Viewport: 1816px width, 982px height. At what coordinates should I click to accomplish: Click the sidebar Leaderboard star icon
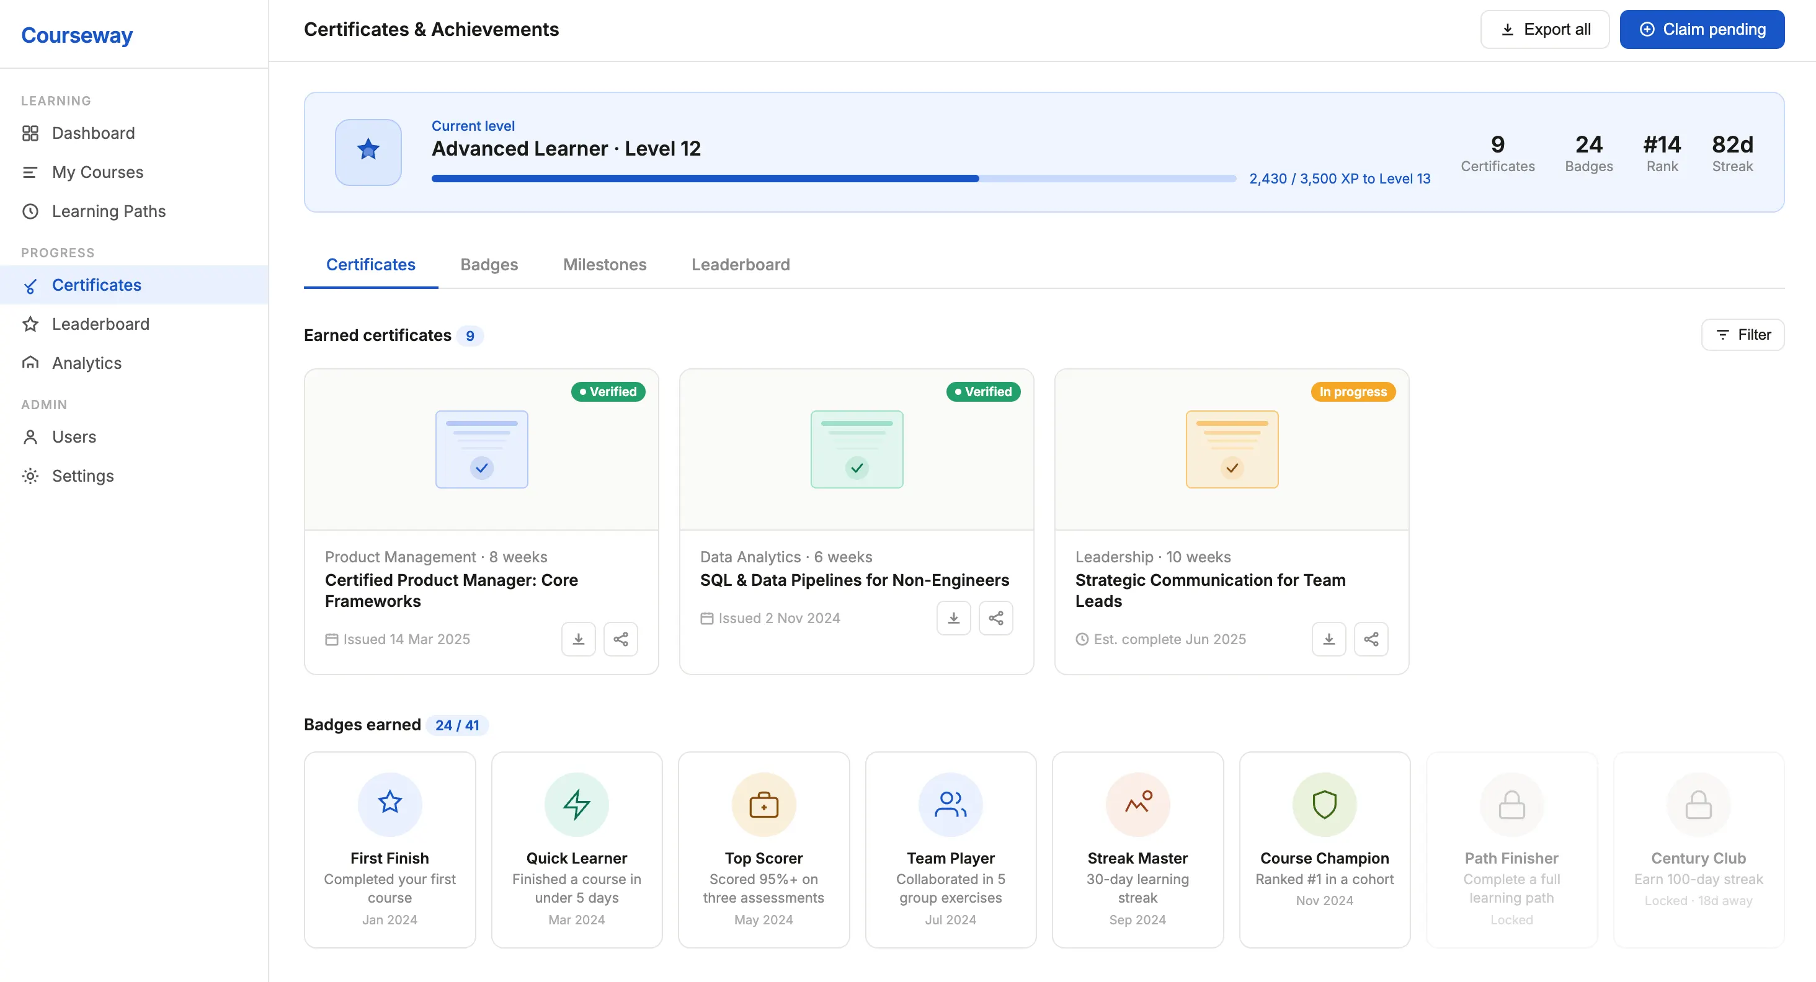point(30,324)
